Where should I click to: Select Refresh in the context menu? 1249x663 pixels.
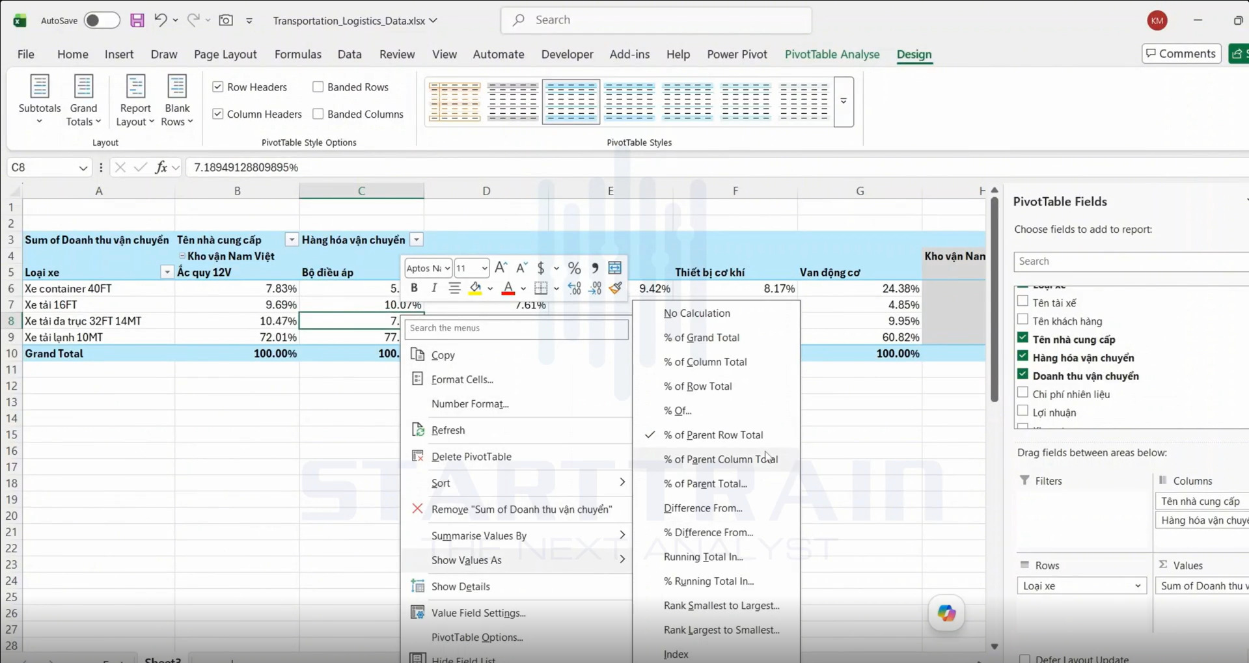[448, 430]
